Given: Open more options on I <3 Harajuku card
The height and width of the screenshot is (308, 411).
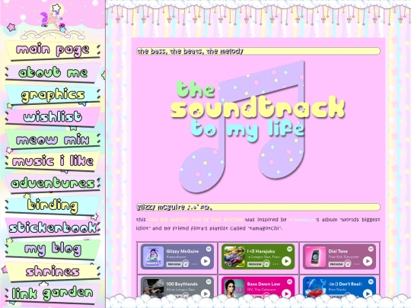Looking at the screenshot, I should pos(276,264).
